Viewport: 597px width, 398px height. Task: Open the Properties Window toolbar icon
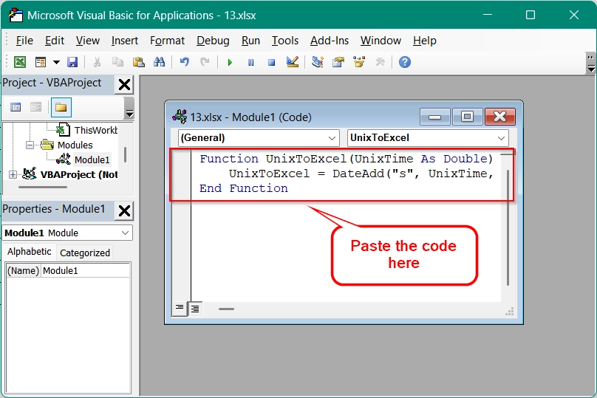pos(338,62)
